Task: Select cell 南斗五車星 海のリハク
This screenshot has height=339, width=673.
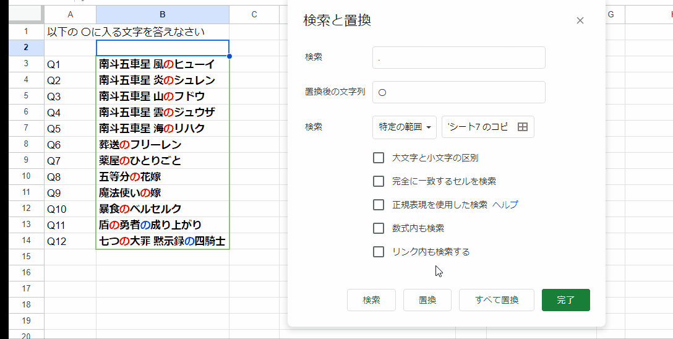Action: point(163,128)
